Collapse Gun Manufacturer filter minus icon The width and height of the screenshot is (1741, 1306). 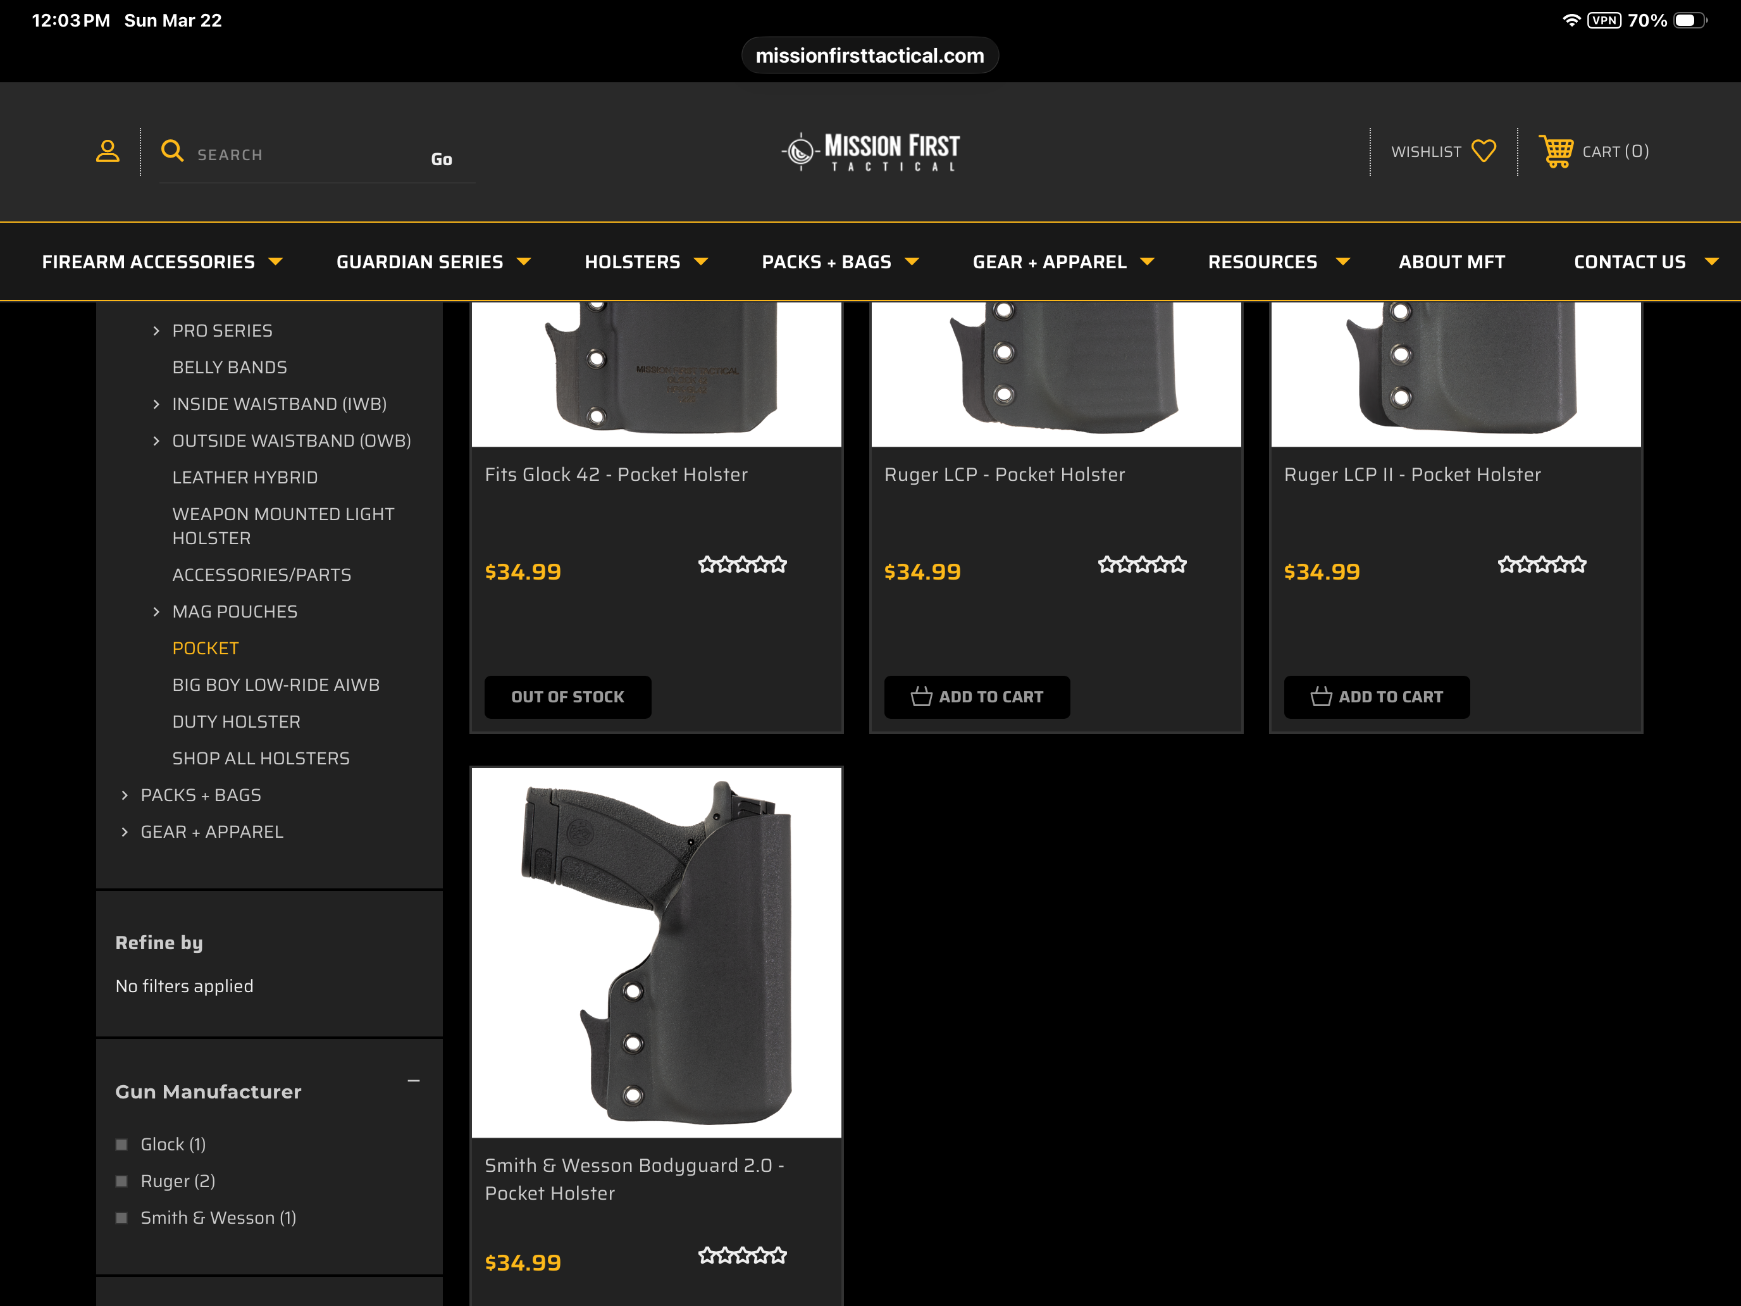(413, 1081)
